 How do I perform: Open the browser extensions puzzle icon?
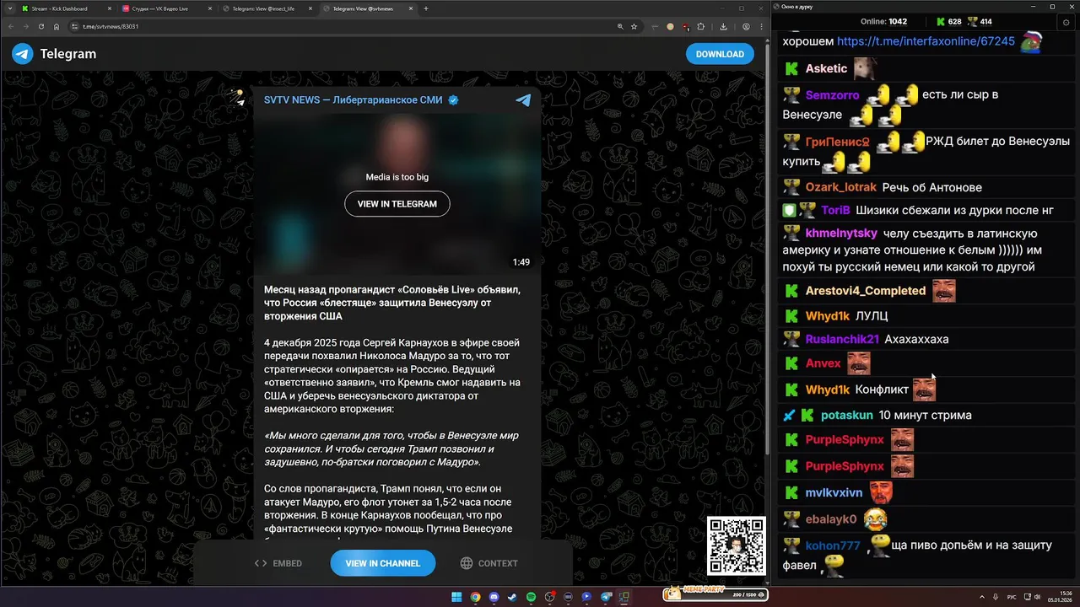click(x=700, y=26)
